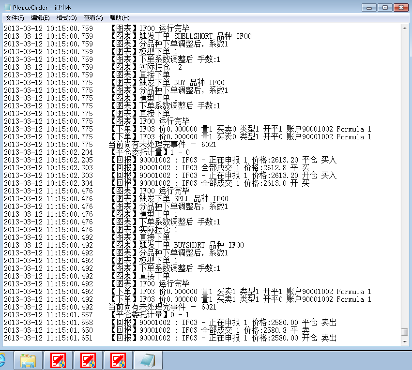Open the 格式(O) menu
Screen dimensions: 412x370
tap(66, 18)
